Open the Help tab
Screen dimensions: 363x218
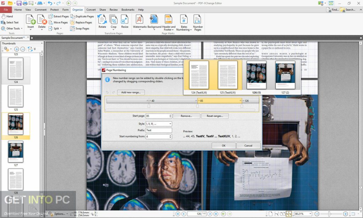[141, 10]
